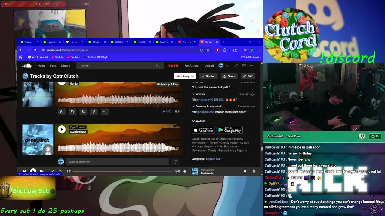Click the search magnifier icon
385x216 pixels.
click(x=158, y=66)
